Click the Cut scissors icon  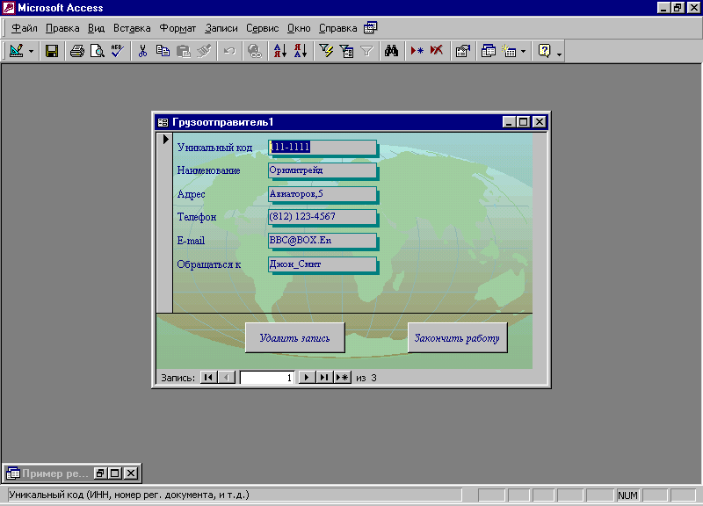142,51
